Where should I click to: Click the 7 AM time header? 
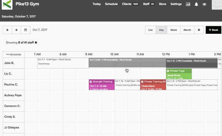click(x=37, y=54)
